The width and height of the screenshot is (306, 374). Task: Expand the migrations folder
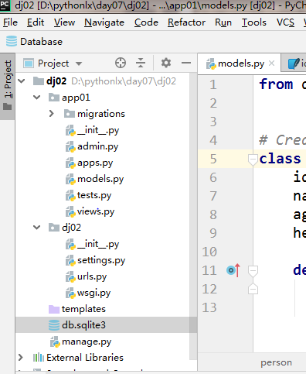click(52, 114)
